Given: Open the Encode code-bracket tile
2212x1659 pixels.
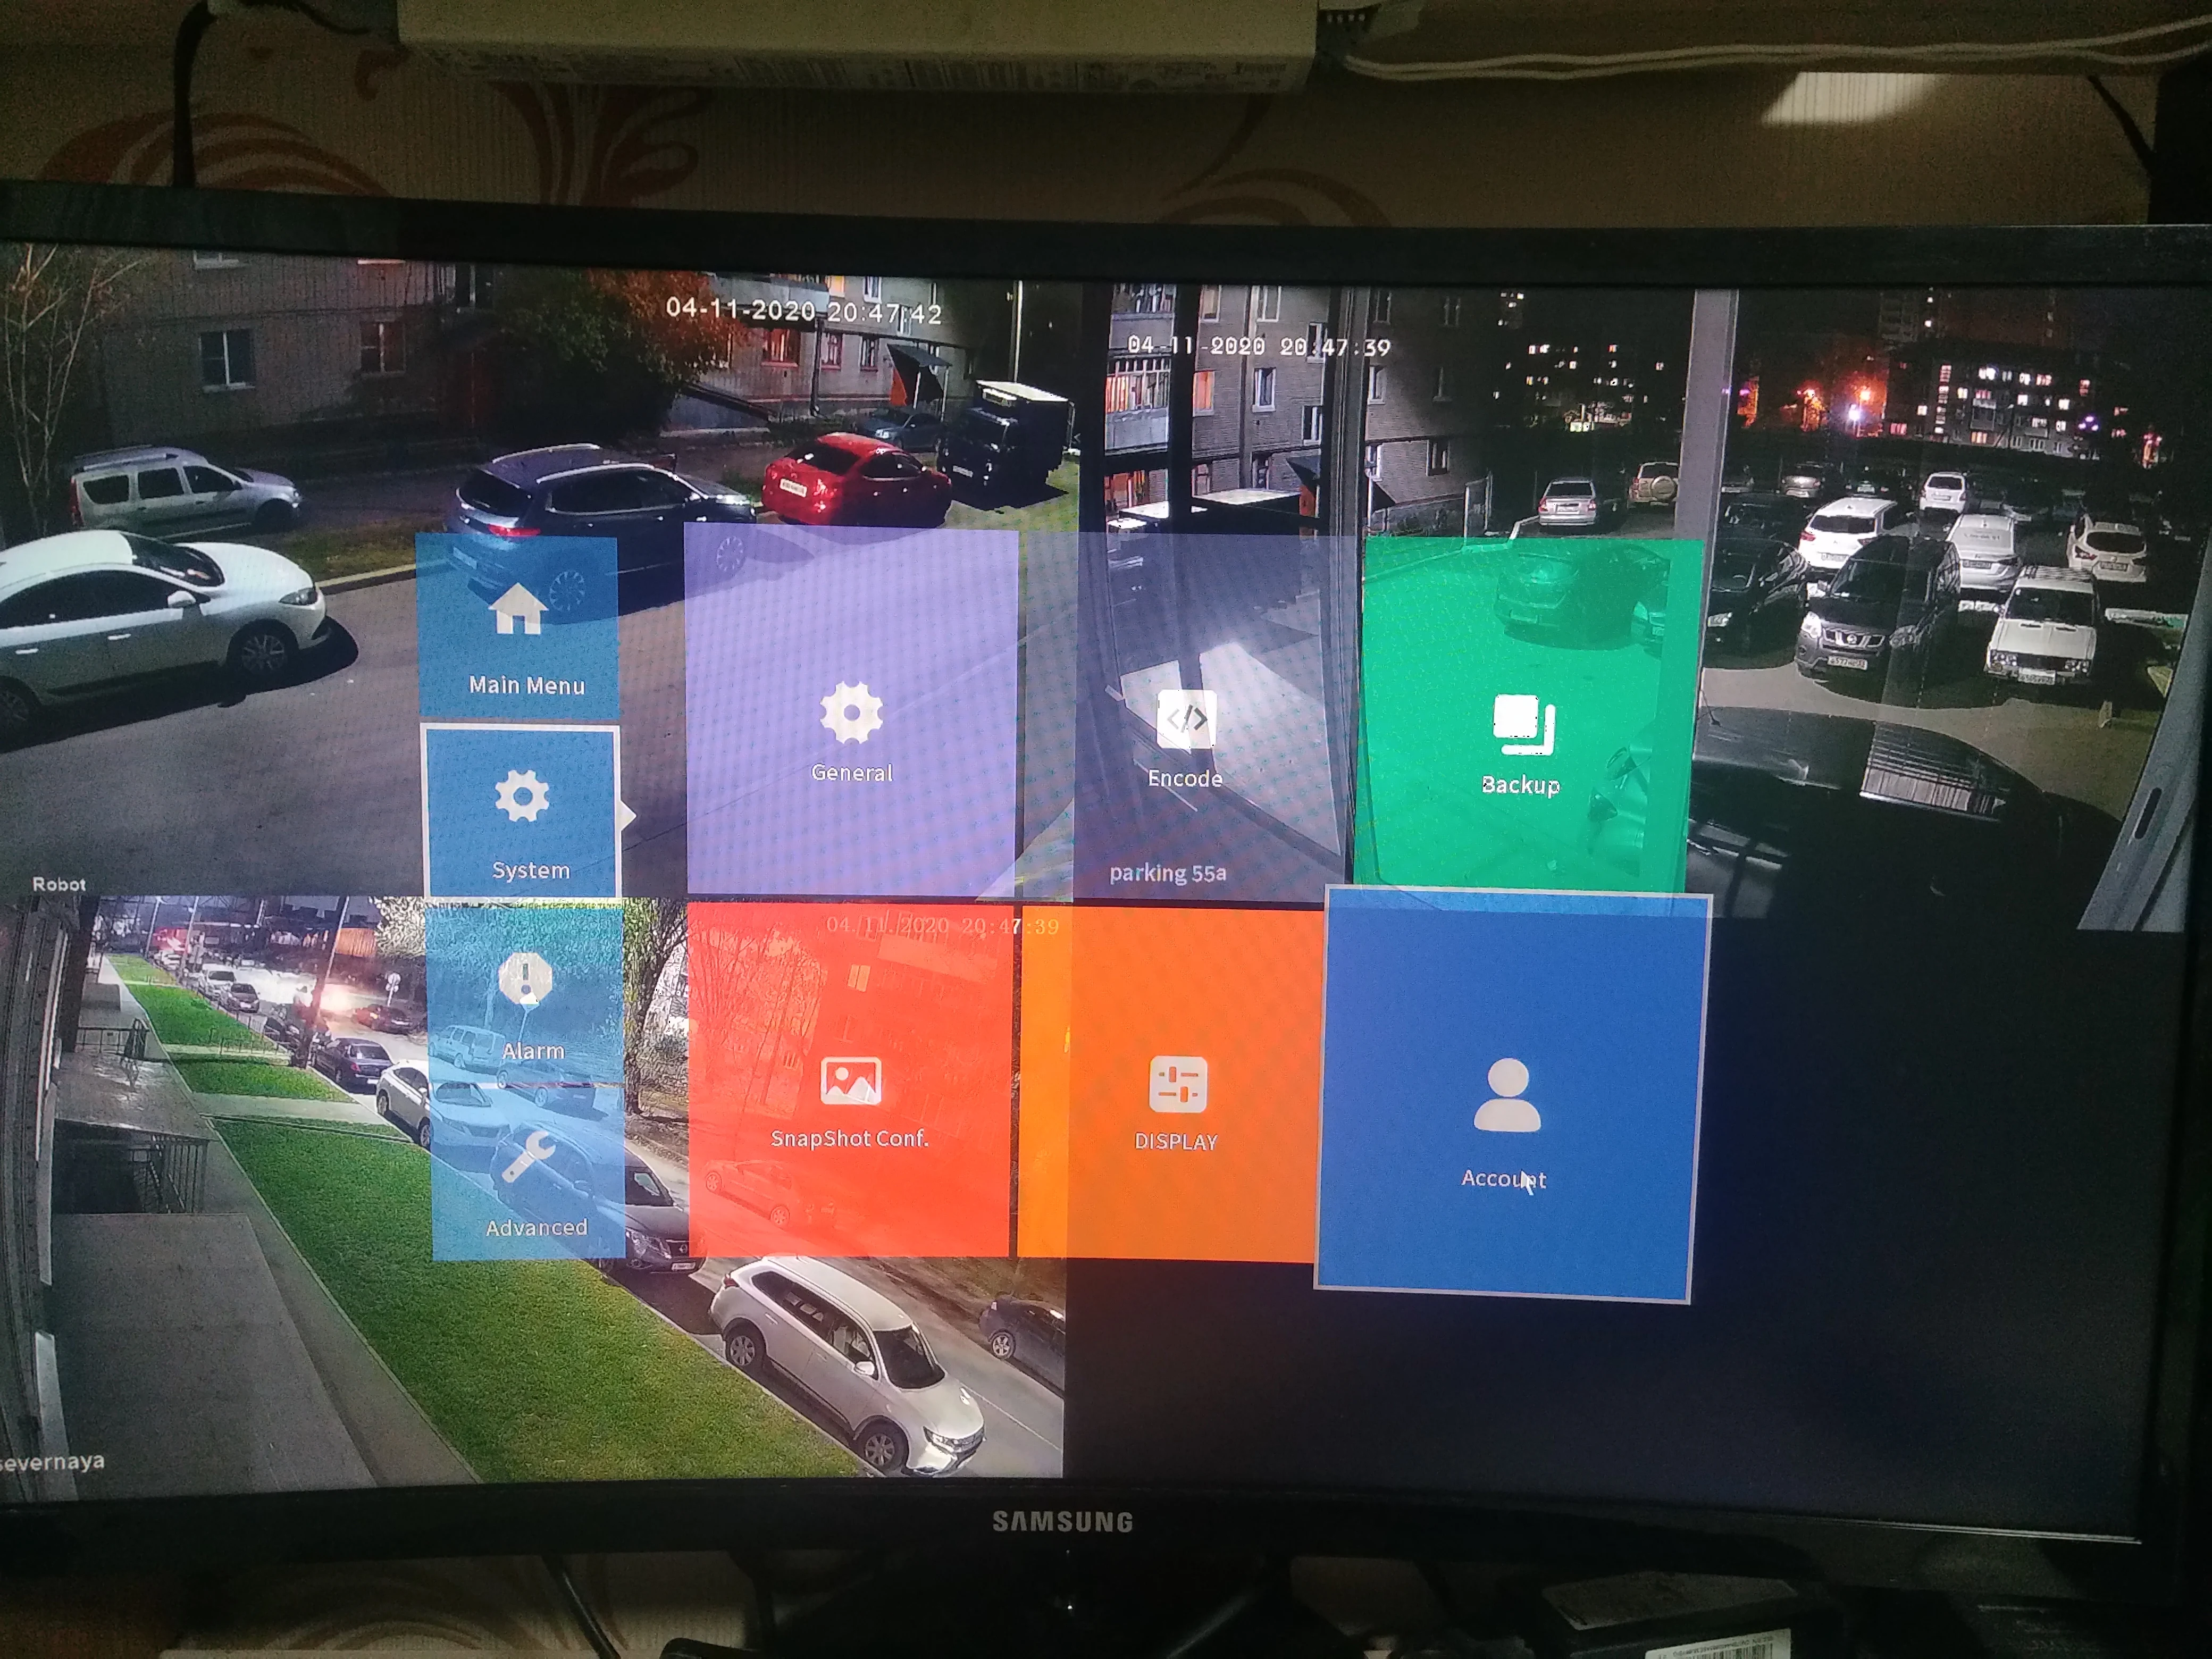Looking at the screenshot, I should pyautogui.click(x=1186, y=719).
